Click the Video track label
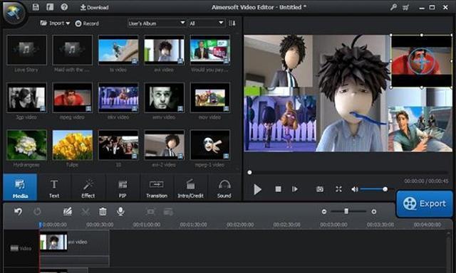456x273 pixels. pos(21,248)
